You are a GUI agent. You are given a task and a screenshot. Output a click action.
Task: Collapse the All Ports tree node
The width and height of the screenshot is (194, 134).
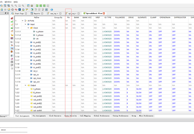[22, 21]
